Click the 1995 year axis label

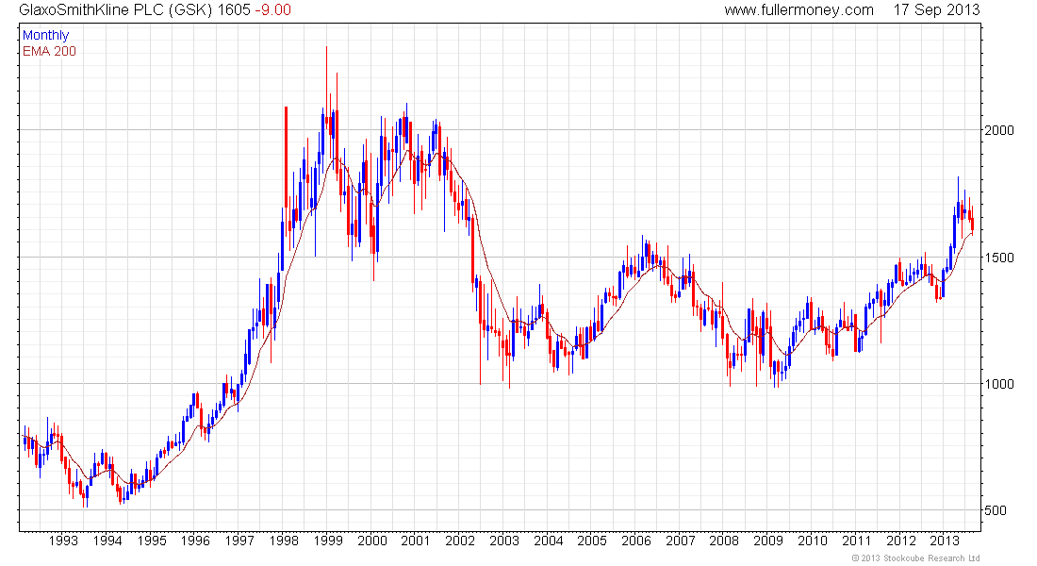[152, 541]
